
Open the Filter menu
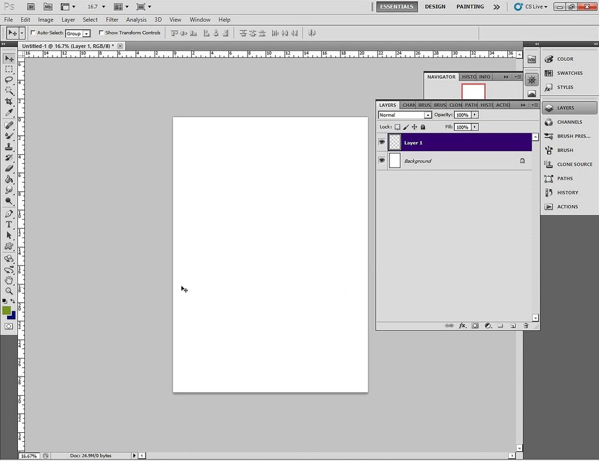point(112,20)
